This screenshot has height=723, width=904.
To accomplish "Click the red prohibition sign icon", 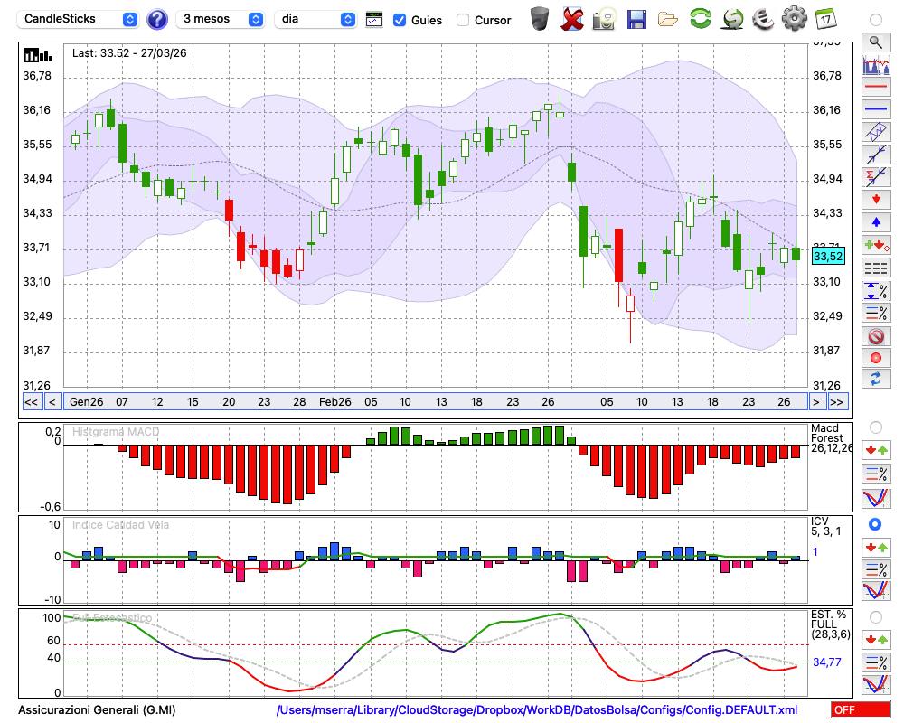I will tap(876, 335).
